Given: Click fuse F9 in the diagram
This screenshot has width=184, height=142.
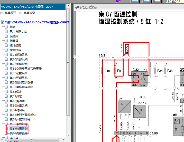Looking at the screenshot, I should (115, 71).
